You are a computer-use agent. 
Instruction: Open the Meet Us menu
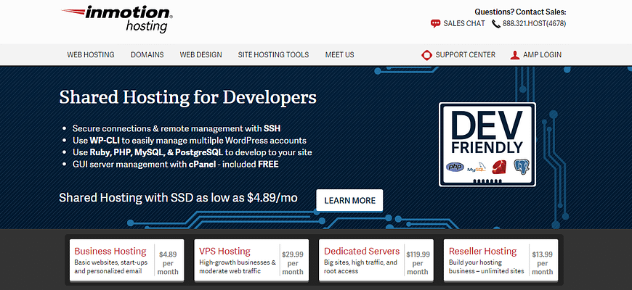[x=340, y=54]
